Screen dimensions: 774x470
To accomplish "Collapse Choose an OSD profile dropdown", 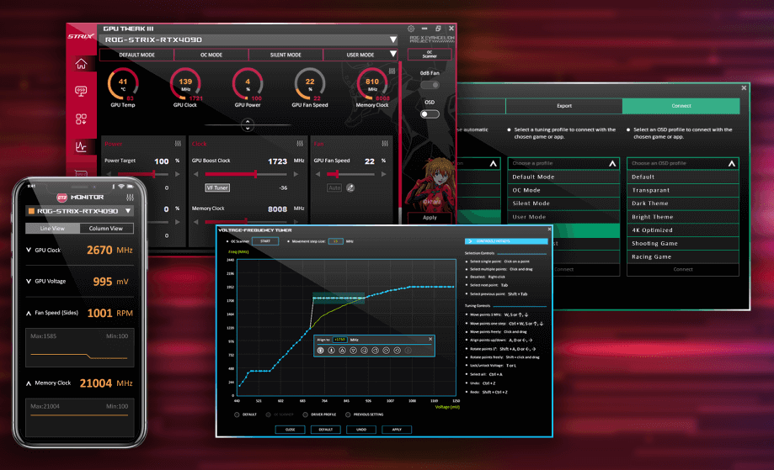I will click(732, 163).
